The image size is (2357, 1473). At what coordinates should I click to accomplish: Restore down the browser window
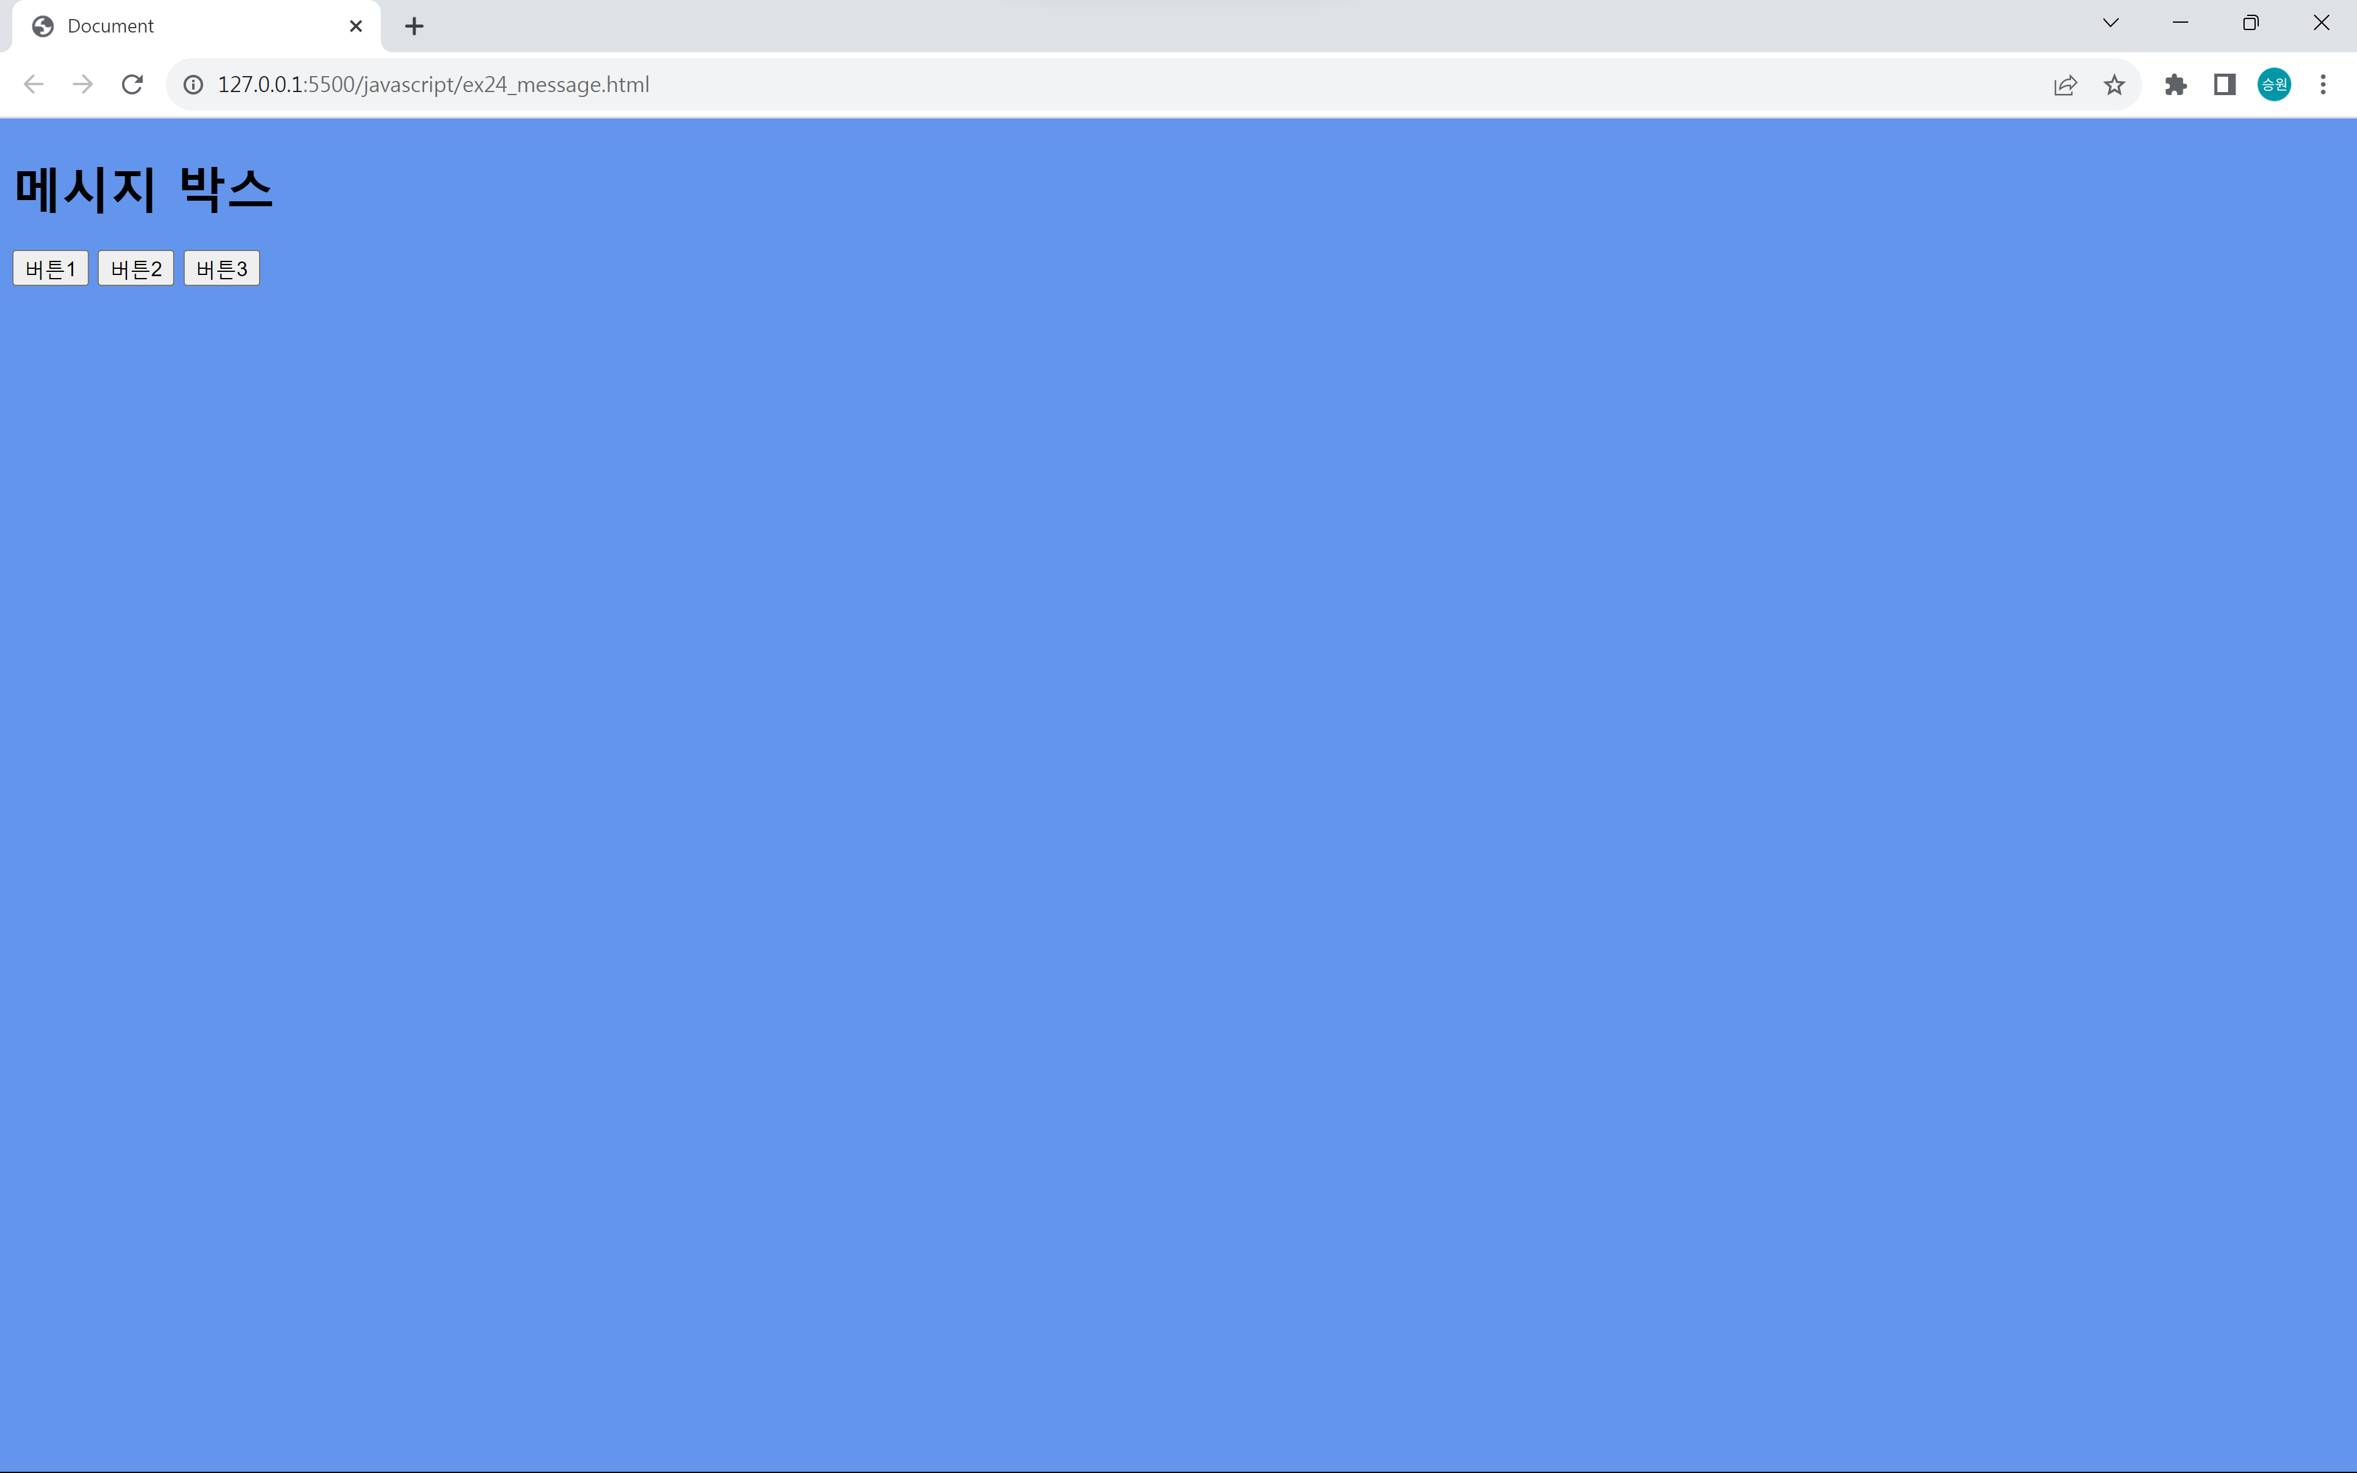point(2250,23)
